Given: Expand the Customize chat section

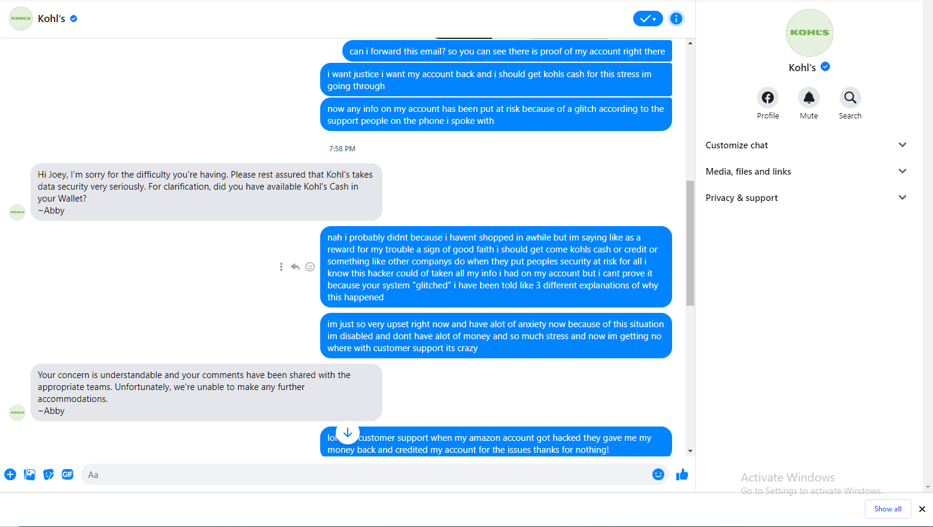Looking at the screenshot, I should (x=902, y=145).
